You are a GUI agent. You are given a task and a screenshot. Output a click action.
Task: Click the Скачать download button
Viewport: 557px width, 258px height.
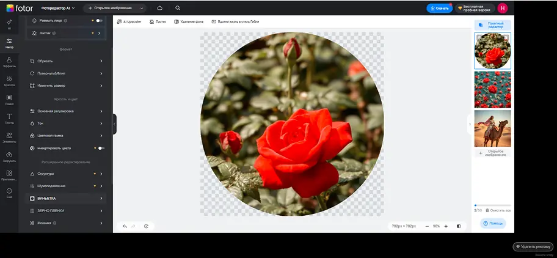coord(439,8)
